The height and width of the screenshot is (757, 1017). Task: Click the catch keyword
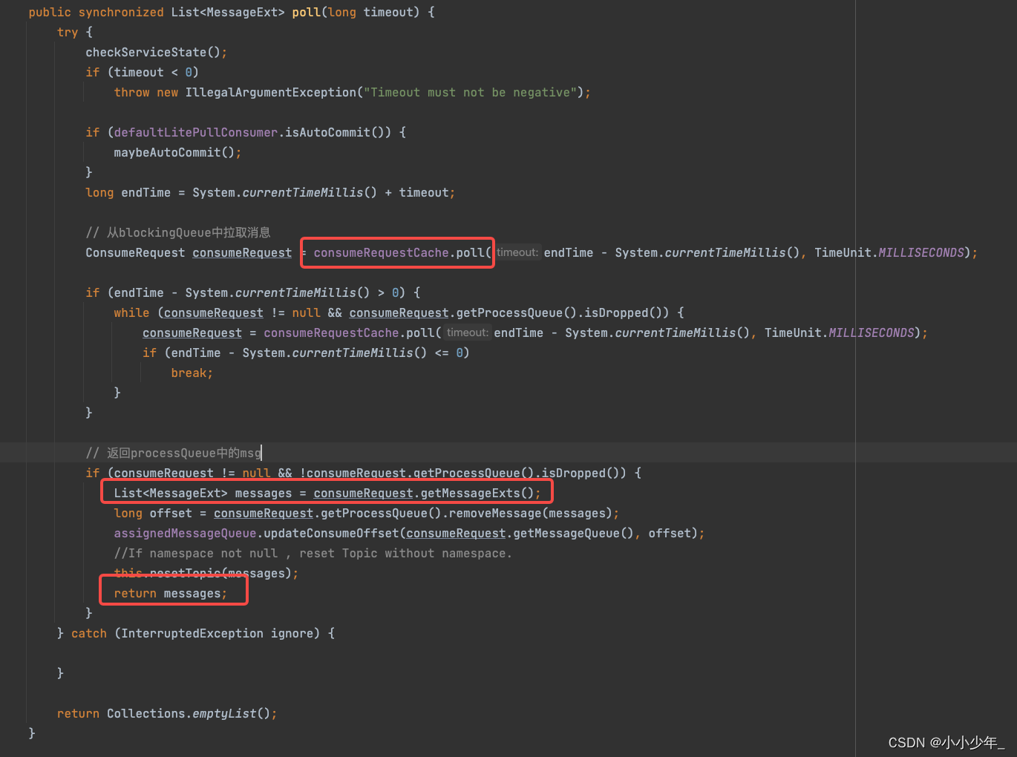tap(89, 634)
